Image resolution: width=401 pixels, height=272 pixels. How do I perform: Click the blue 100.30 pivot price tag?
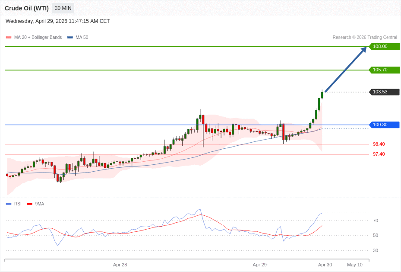click(x=384, y=125)
